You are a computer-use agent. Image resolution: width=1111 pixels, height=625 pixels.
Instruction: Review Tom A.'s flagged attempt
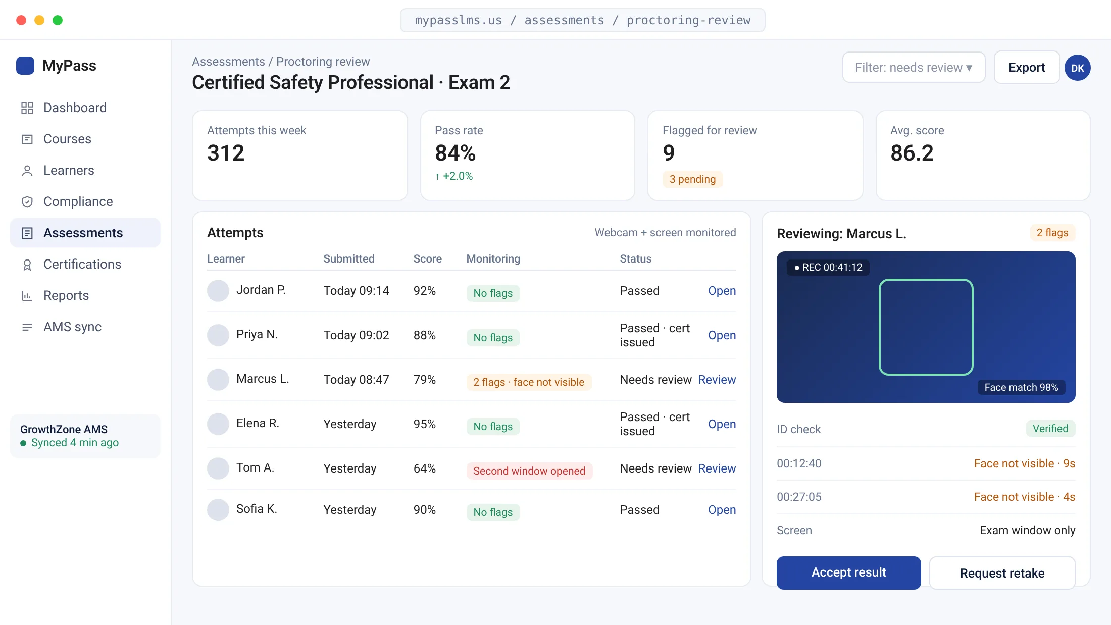point(717,468)
